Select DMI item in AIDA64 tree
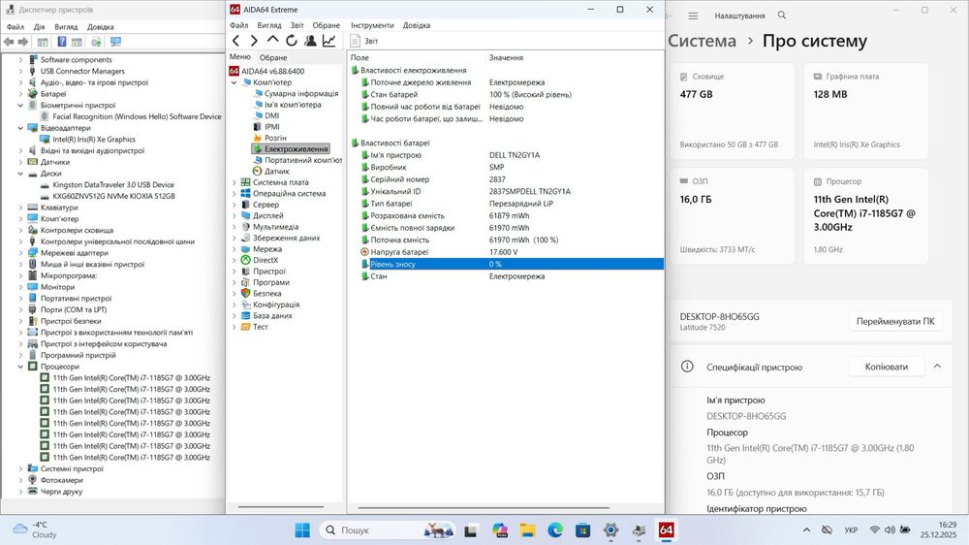 tap(271, 115)
